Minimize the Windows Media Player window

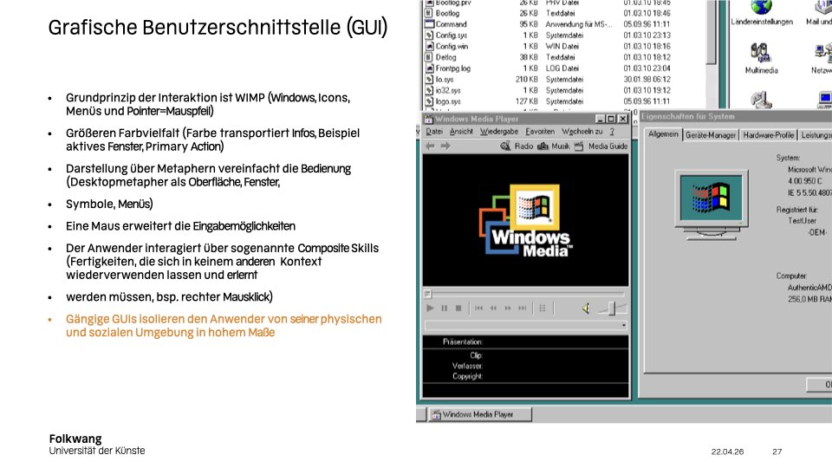tap(600, 119)
